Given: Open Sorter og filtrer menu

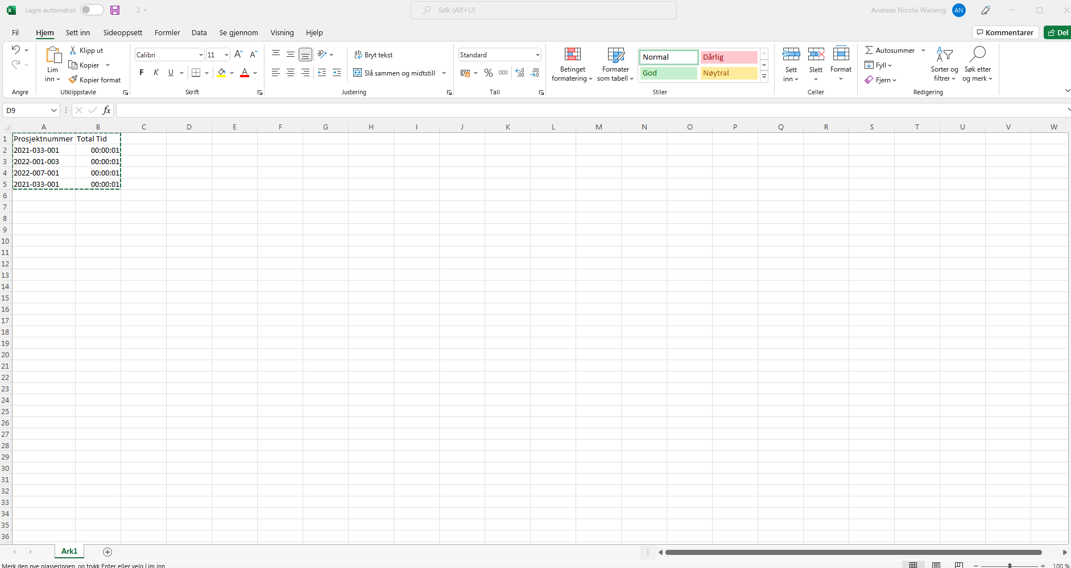Looking at the screenshot, I should (945, 64).
